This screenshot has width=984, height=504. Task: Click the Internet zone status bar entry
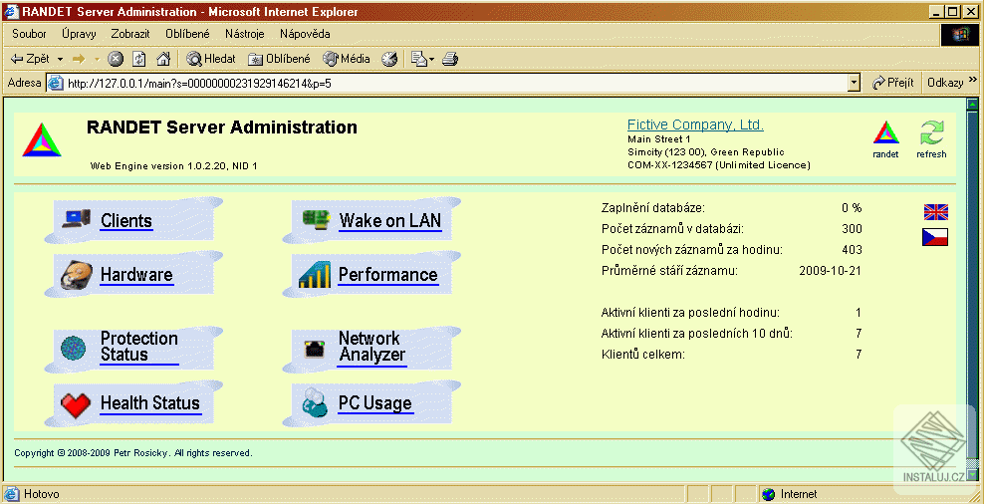pos(792,495)
